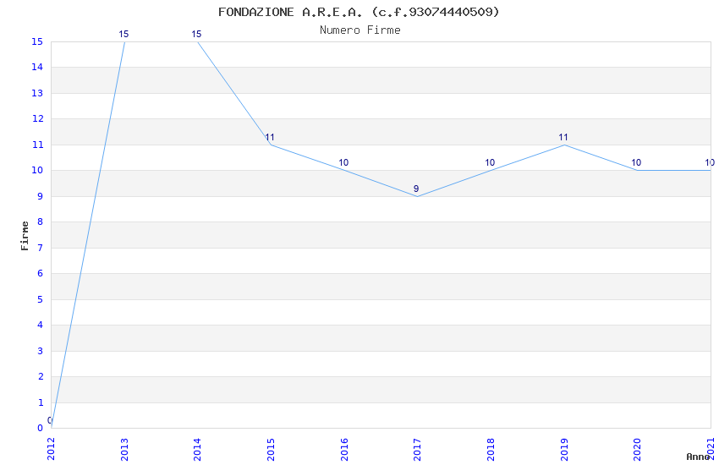Select the x-axis year 2014

197,449
